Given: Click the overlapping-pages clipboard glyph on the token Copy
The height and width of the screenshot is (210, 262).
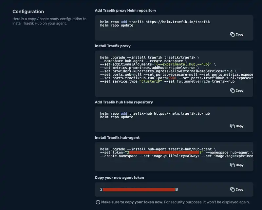Looking at the screenshot, I should (x=233, y=189).
